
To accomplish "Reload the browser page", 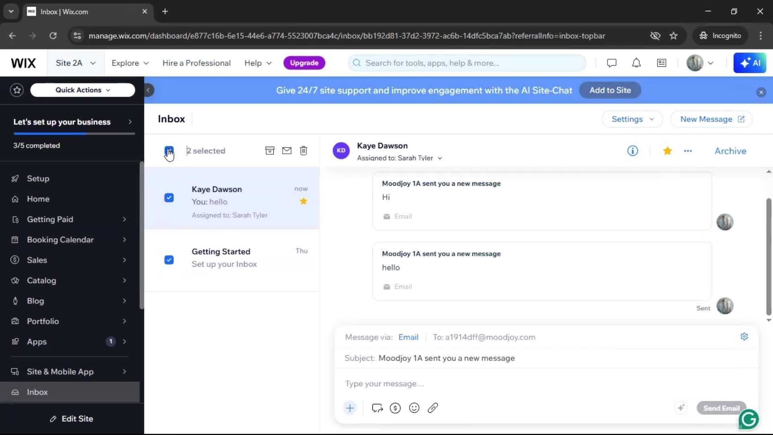I will coord(53,36).
